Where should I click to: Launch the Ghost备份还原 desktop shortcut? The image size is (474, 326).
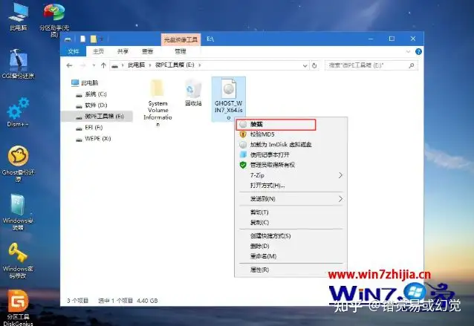(x=18, y=164)
